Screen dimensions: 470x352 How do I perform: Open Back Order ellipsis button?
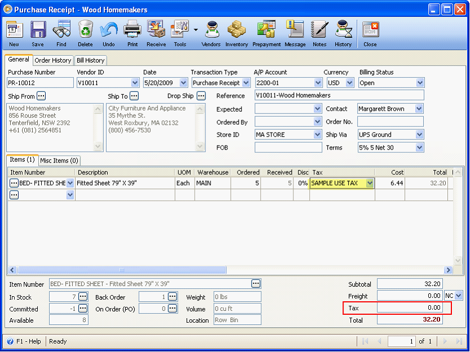pos(172,297)
